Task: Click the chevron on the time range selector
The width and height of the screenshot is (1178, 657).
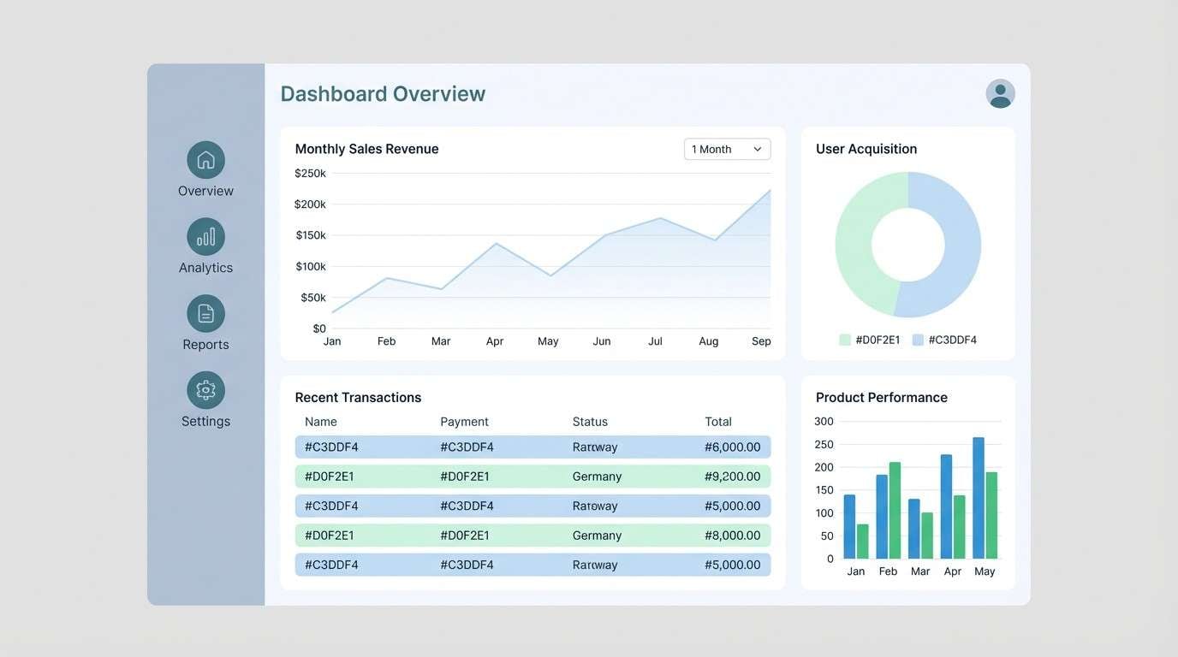Action: click(757, 149)
